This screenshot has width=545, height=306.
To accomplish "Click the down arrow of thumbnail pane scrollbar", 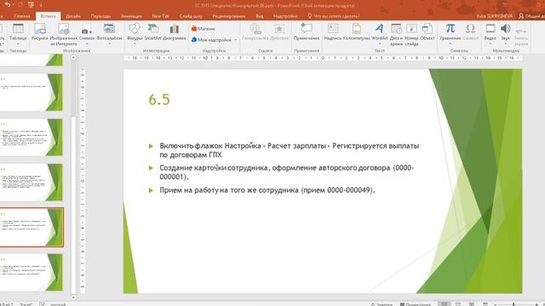I will point(73,297).
